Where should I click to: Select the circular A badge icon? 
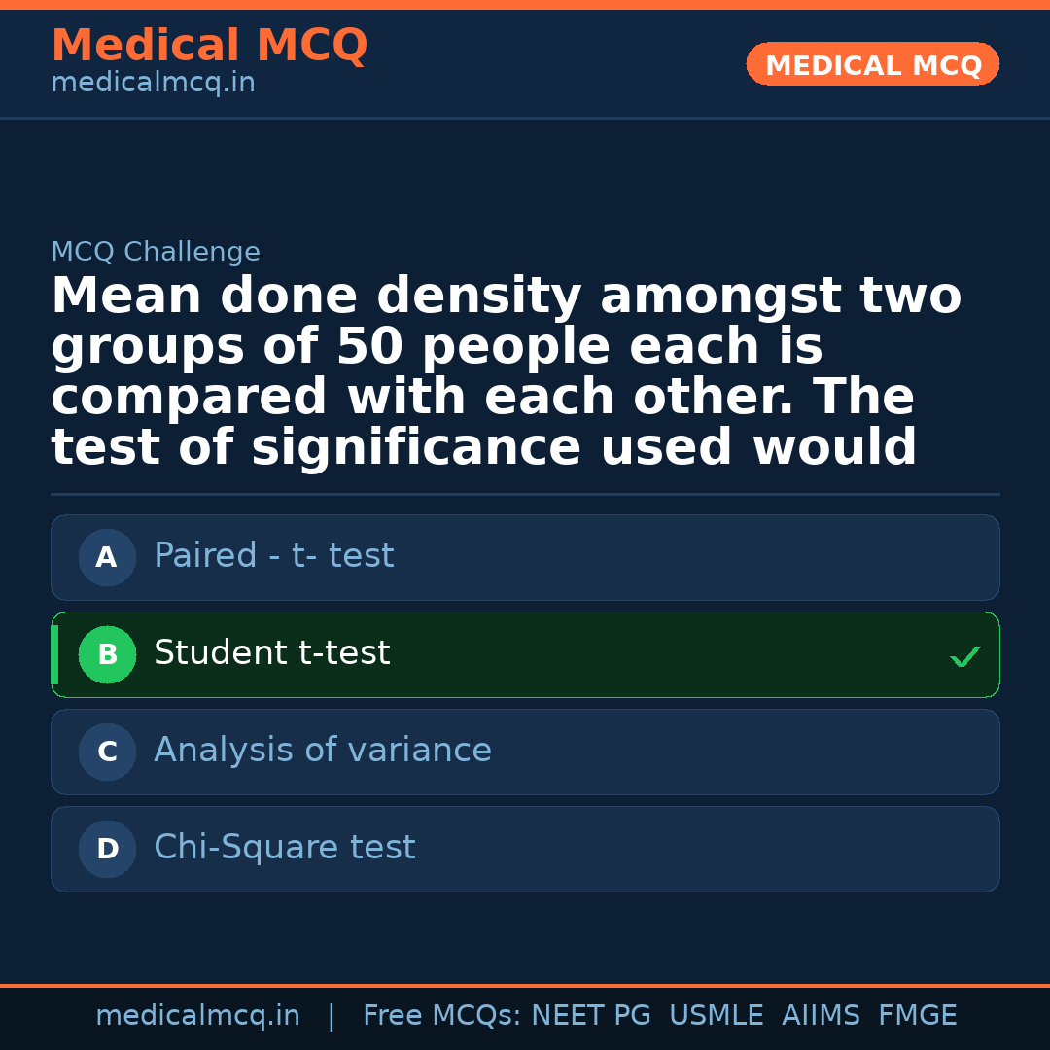[x=107, y=557]
